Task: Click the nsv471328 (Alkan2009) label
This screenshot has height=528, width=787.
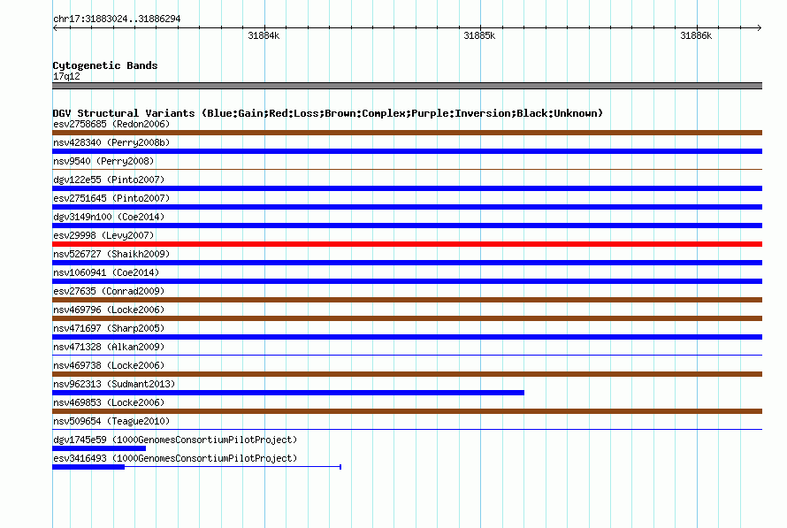Action: pos(109,347)
